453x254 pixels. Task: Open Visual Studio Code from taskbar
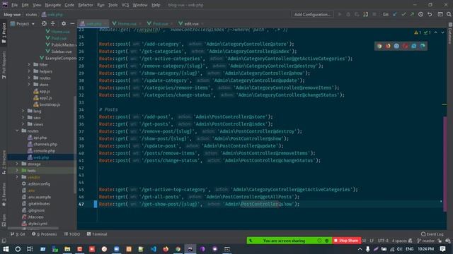coord(154,249)
